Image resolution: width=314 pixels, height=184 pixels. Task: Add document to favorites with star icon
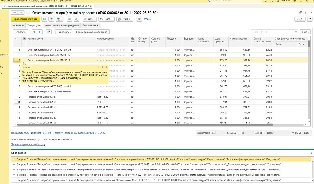(x=28, y=13)
